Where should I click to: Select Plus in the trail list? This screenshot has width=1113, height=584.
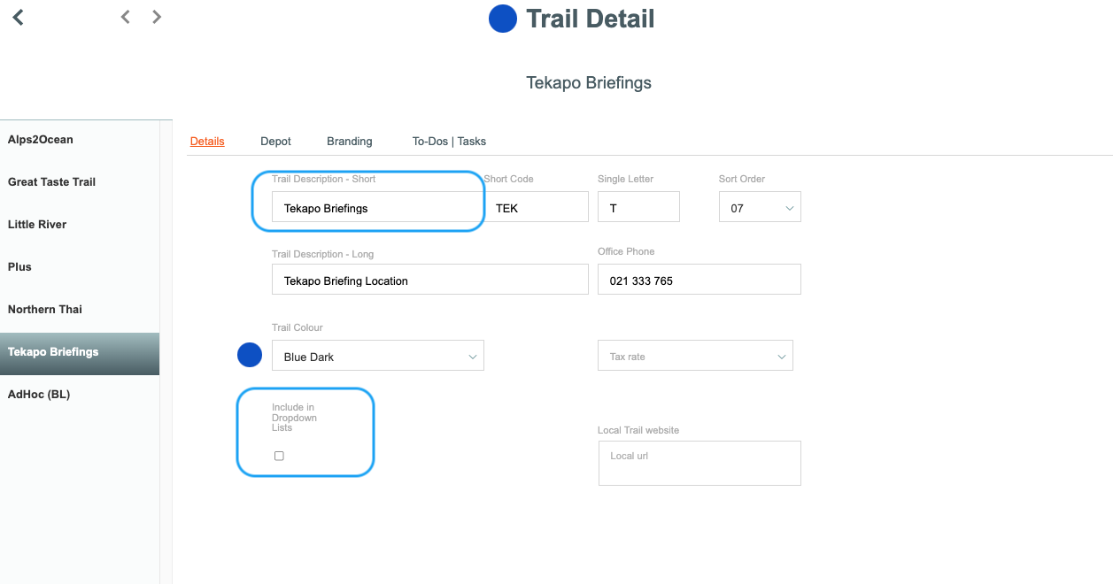pos(80,267)
